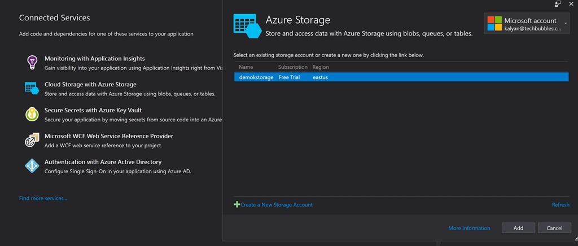
Task: Click the green plus icon for new storage
Action: (x=237, y=204)
